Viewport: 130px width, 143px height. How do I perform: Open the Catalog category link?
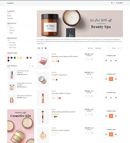pyautogui.click(x=10, y=18)
